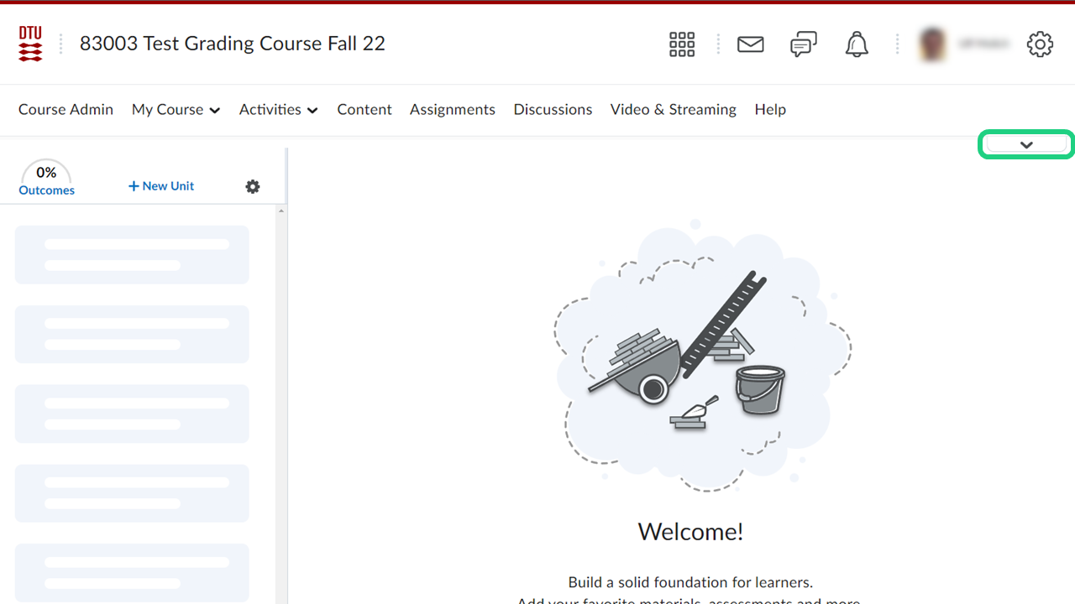Expand the My Course dropdown
The width and height of the screenshot is (1075, 604).
pyautogui.click(x=176, y=110)
